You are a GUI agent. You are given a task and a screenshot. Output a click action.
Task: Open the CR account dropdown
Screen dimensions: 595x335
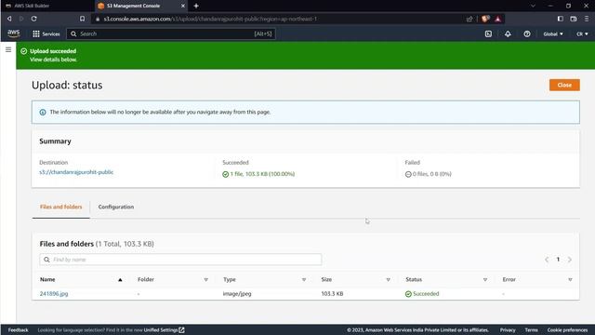pyautogui.click(x=582, y=33)
